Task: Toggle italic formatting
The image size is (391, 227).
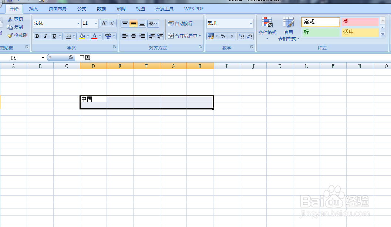Action: [x=45, y=36]
